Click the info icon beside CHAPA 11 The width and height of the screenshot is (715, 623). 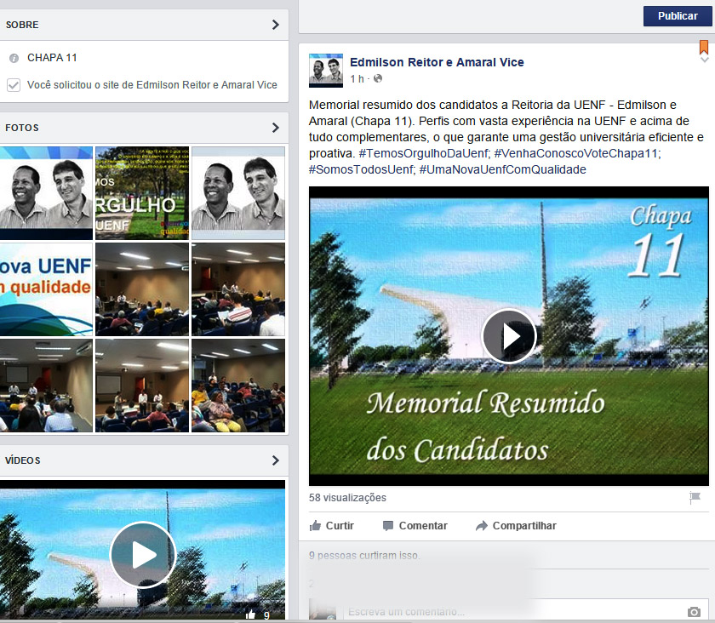[x=14, y=59]
